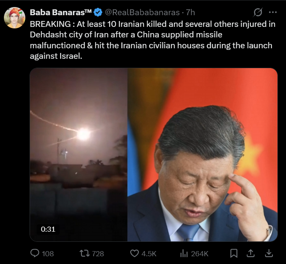Open the reply comment icon

[35, 253]
